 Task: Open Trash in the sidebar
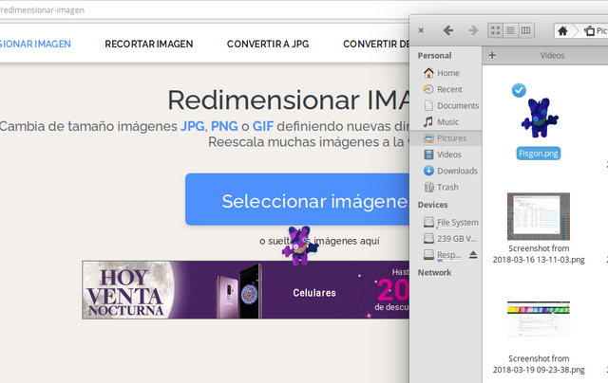pos(446,188)
